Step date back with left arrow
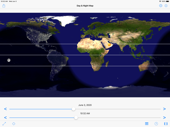Image resolution: width=170 pixels, height=127 pixels. [6, 109]
